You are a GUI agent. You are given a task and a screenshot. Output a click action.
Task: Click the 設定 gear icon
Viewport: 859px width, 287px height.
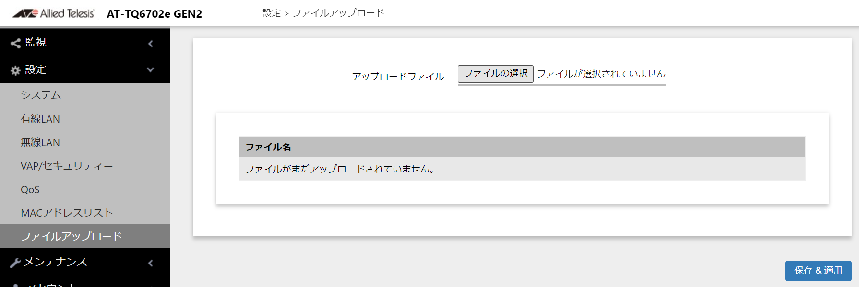[15, 70]
